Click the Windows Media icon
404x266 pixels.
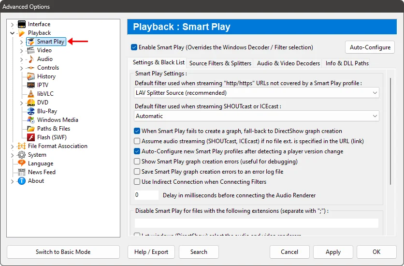(31, 120)
